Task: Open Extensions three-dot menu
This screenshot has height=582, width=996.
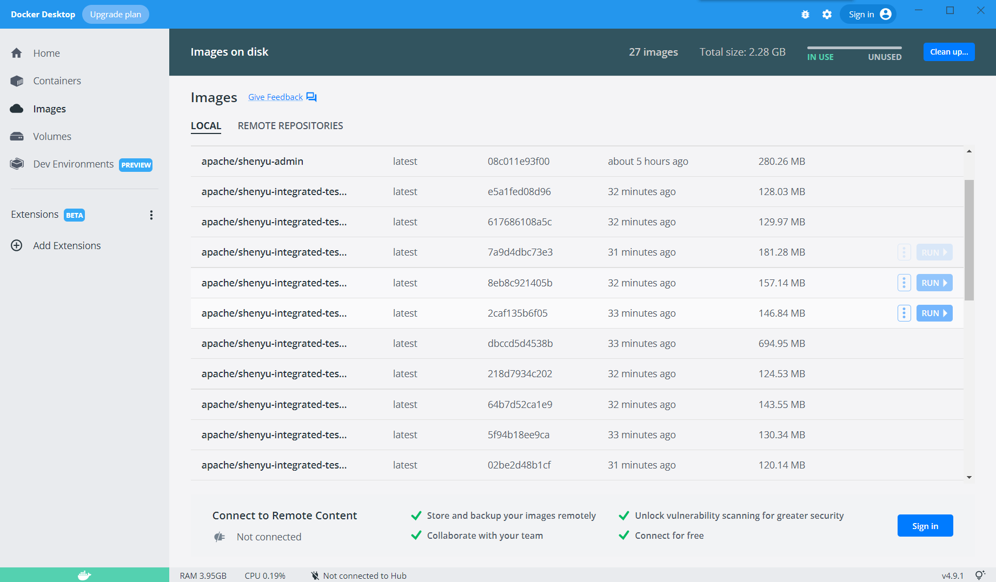Action: click(151, 215)
